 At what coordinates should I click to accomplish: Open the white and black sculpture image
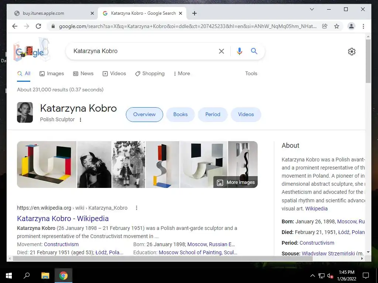204,164
